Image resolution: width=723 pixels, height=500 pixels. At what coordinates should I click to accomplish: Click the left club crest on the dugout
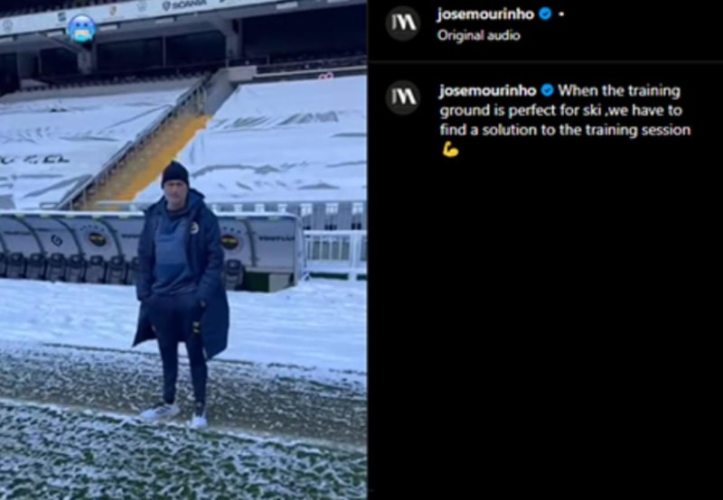98,239
